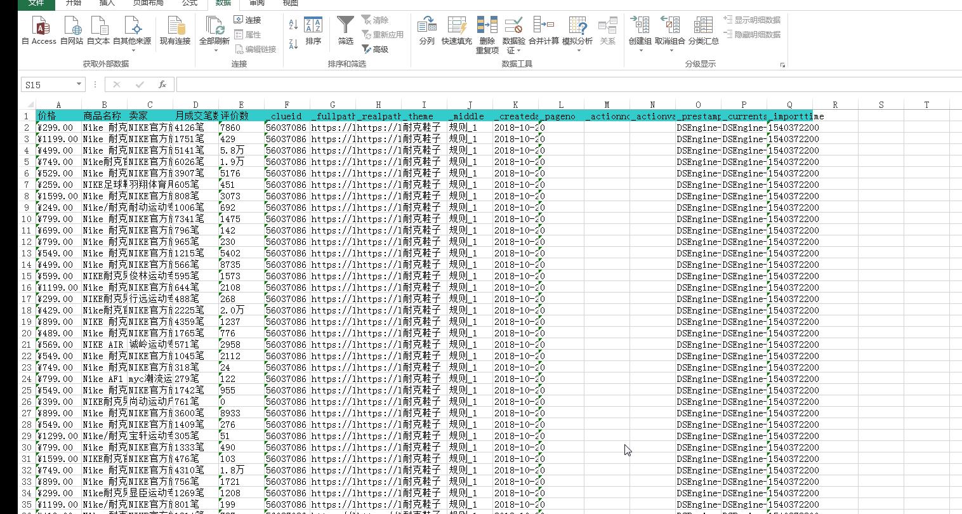Click 删除重复项 remove duplicates

point(487,35)
